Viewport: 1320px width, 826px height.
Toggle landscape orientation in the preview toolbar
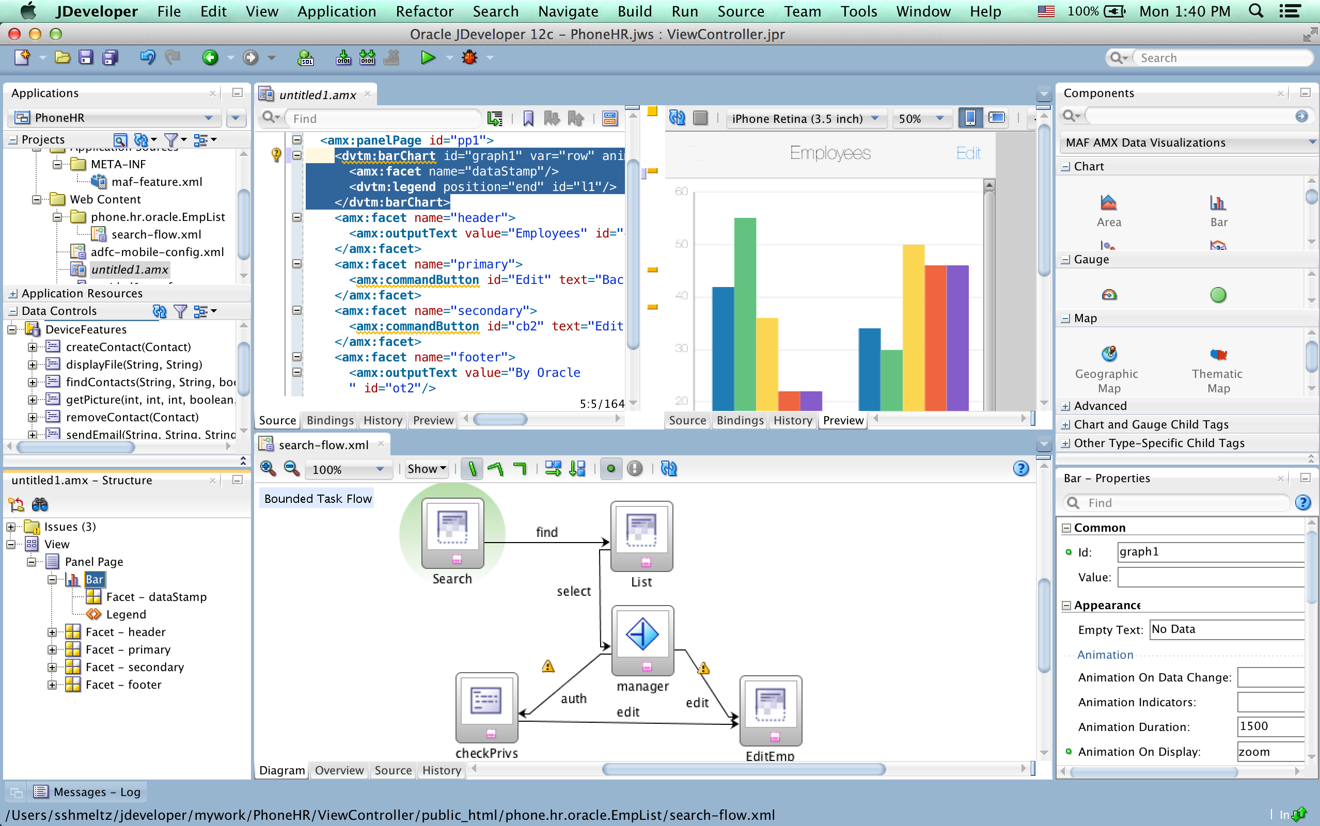[997, 118]
